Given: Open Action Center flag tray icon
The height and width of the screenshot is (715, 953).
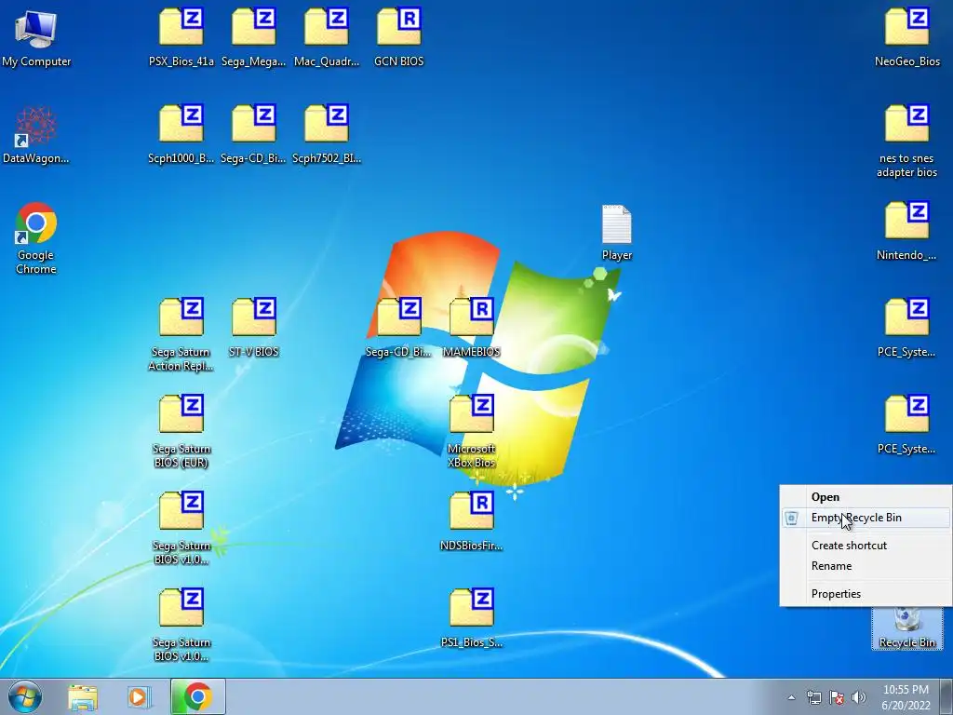Looking at the screenshot, I should point(837,697).
